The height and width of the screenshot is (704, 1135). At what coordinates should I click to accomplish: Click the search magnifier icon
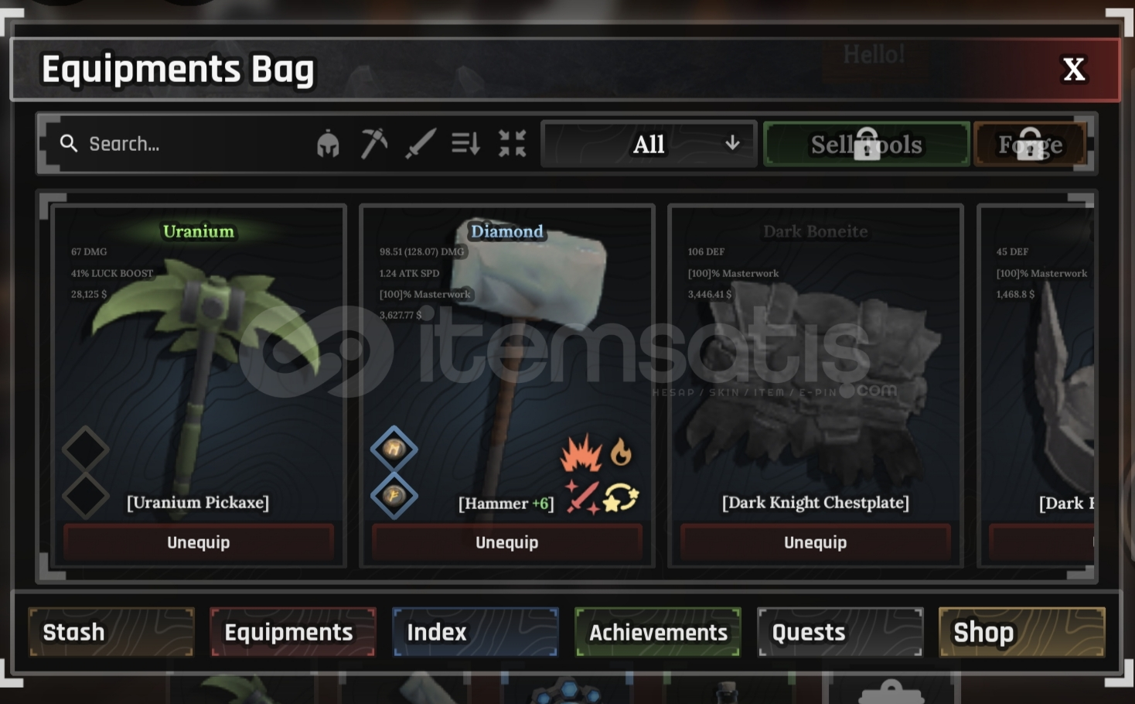tap(69, 143)
